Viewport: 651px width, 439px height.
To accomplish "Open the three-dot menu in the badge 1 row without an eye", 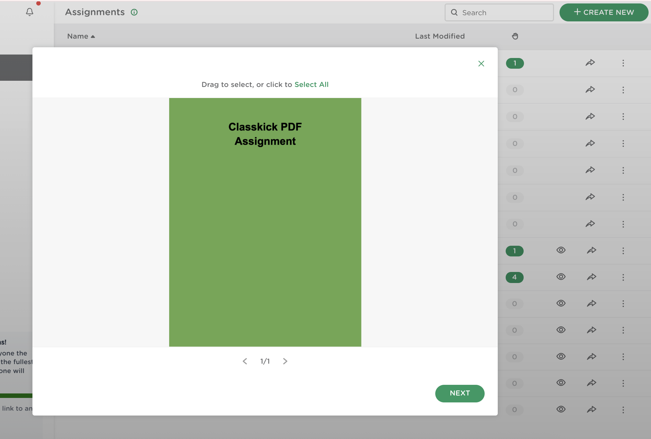I will click(x=623, y=63).
